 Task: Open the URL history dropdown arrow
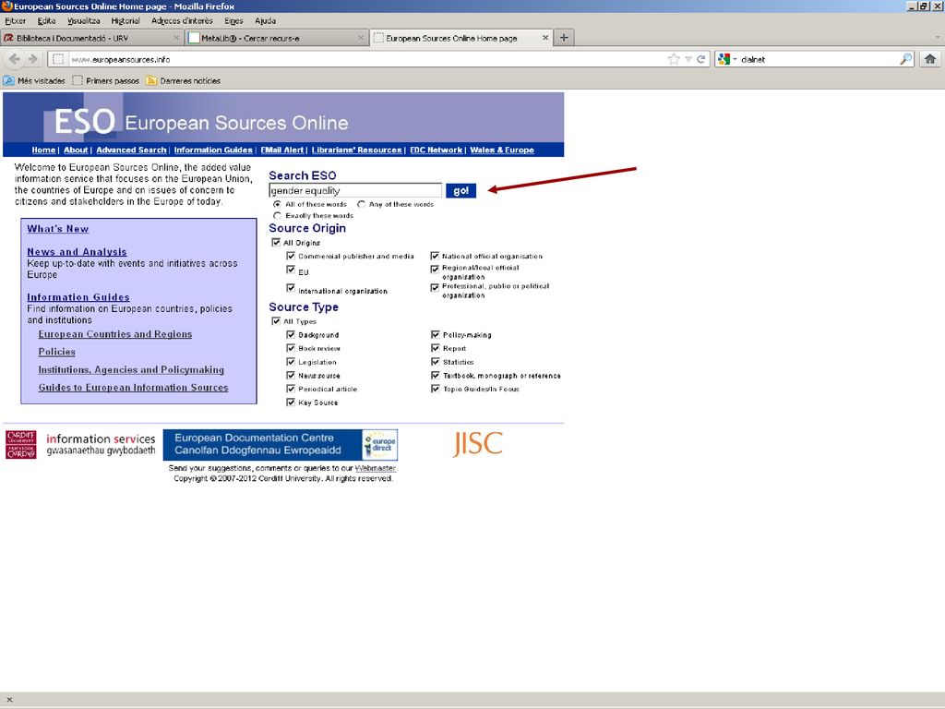click(x=688, y=59)
